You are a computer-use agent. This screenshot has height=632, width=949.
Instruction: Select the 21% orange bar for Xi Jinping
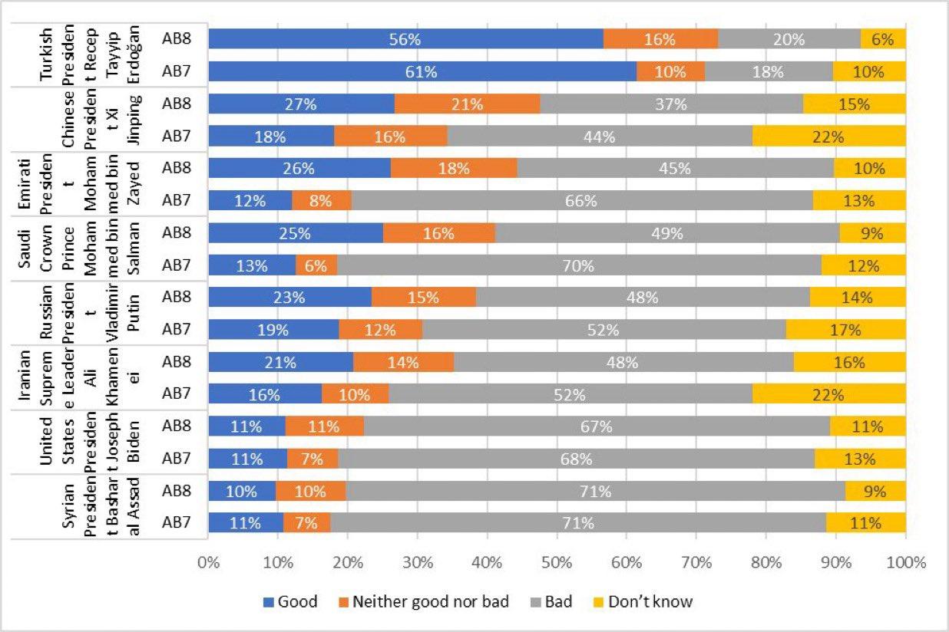467,104
